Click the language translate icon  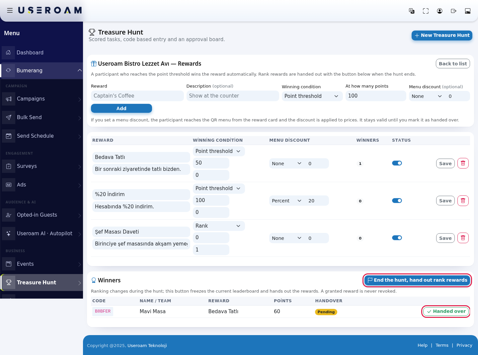412,11
